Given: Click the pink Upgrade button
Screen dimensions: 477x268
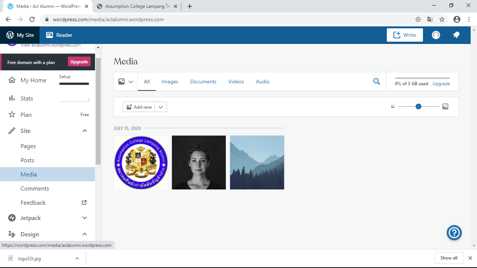Looking at the screenshot, I should pos(79,62).
